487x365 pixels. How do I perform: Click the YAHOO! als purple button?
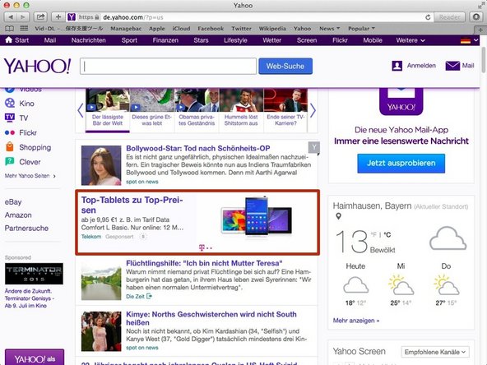point(35,358)
